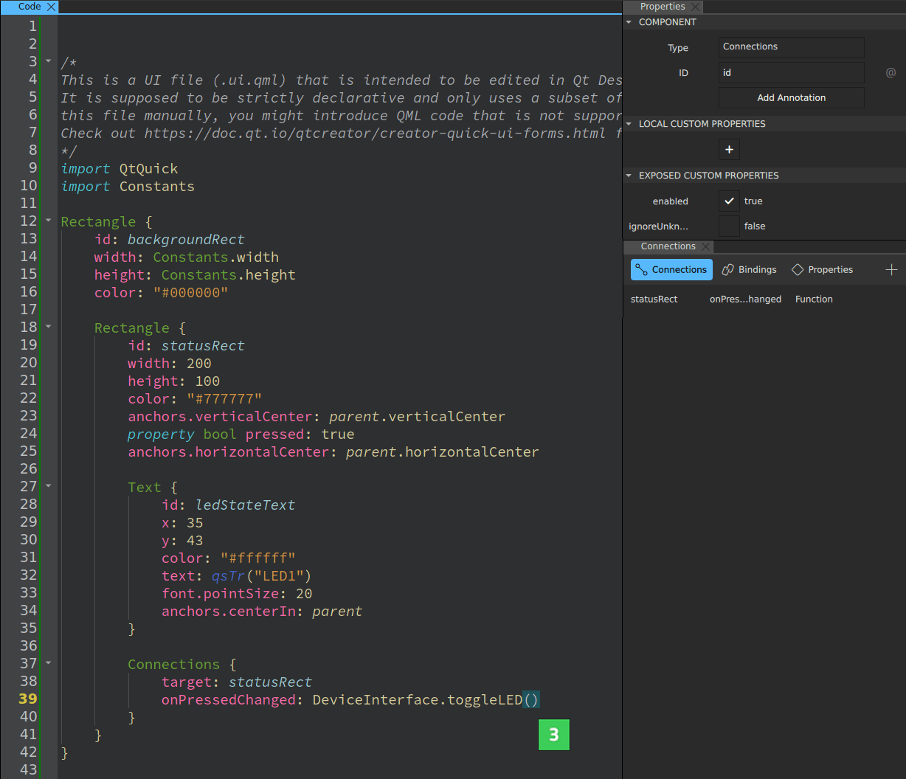Click the green annotation marker 3
The image size is (906, 779).
pos(554,735)
